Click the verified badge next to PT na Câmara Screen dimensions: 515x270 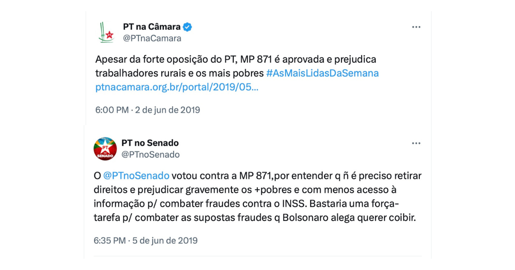(x=188, y=27)
